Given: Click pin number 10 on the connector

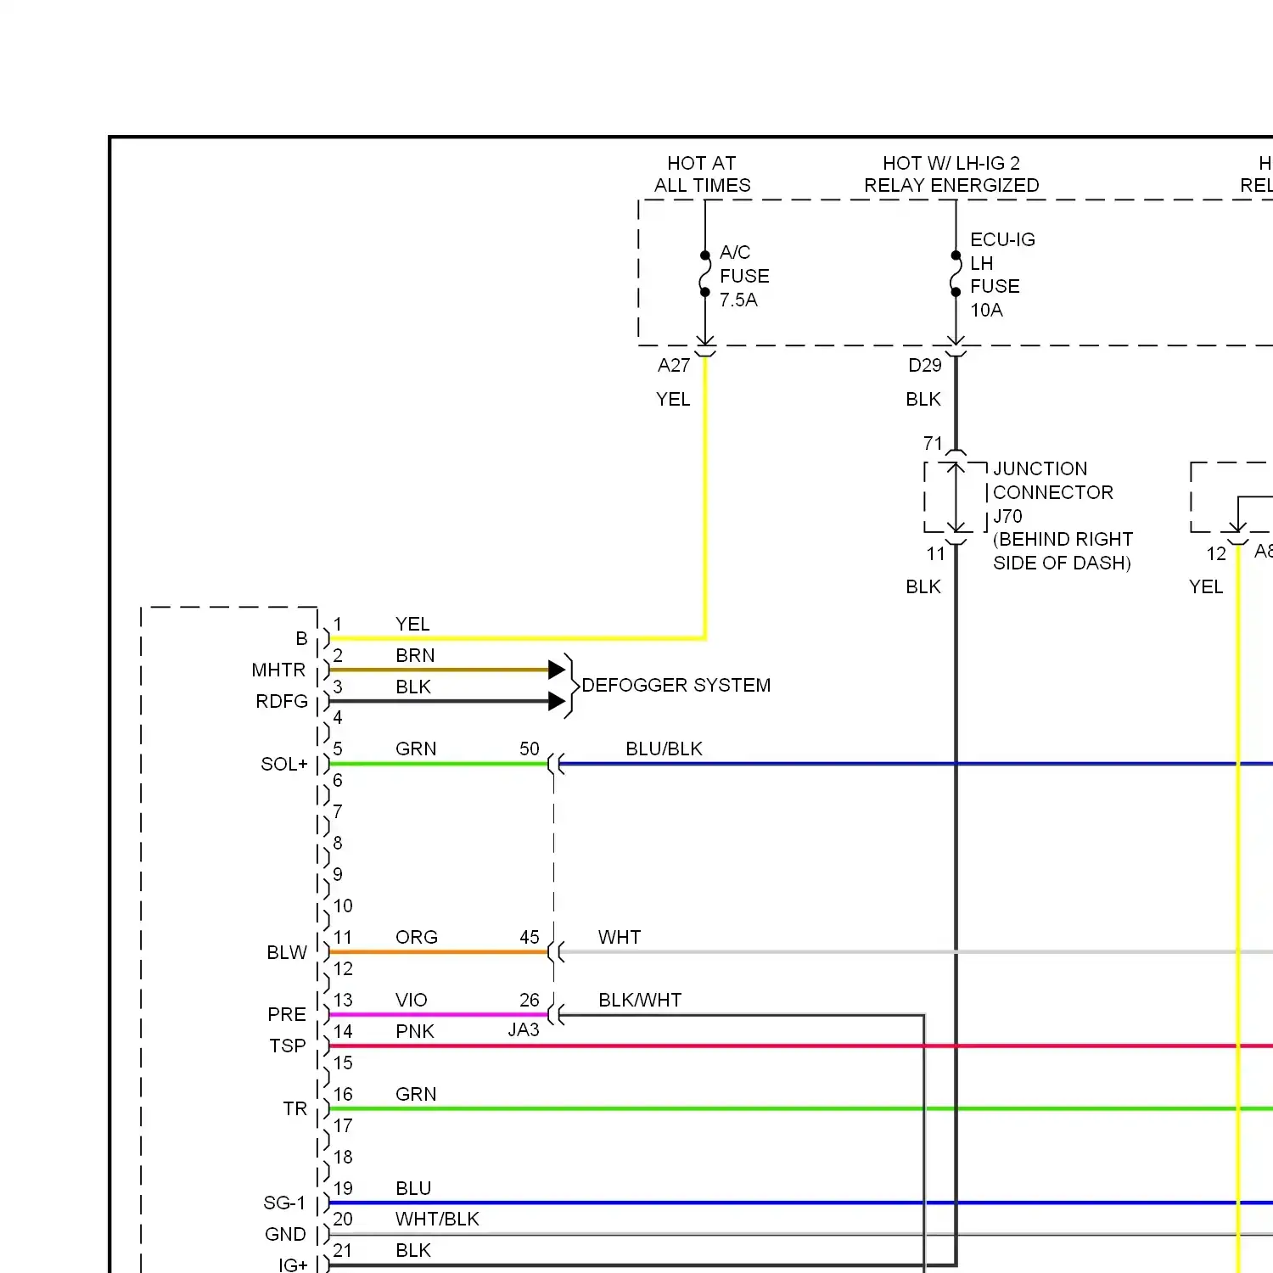Looking at the screenshot, I should 343,906.
